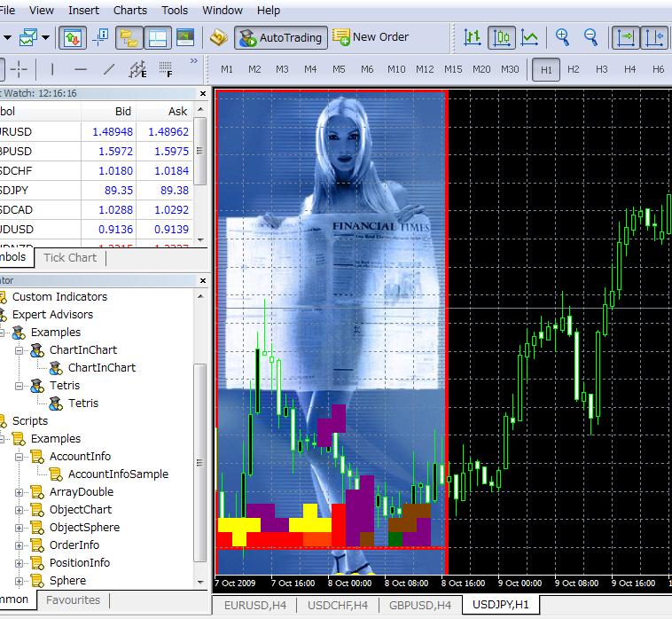
Task: Expand the ObjectChart folder
Action: click(19, 510)
